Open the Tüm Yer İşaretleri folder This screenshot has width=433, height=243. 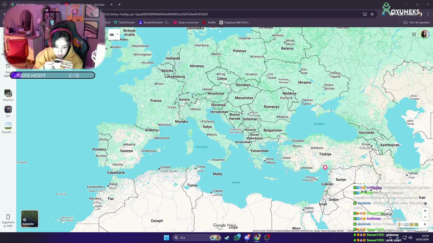click(x=416, y=23)
